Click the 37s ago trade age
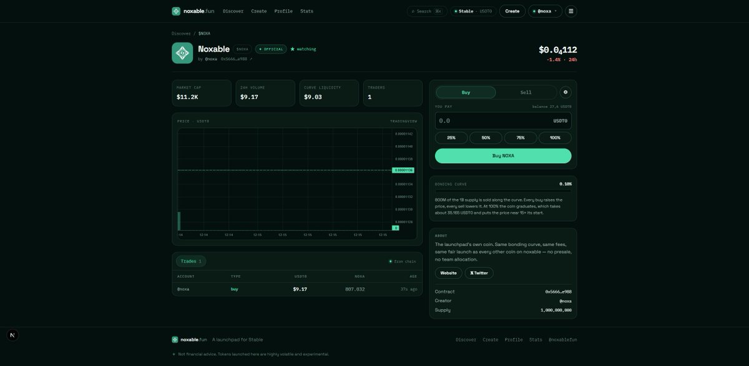Image resolution: width=749 pixels, height=366 pixels. (x=409, y=289)
